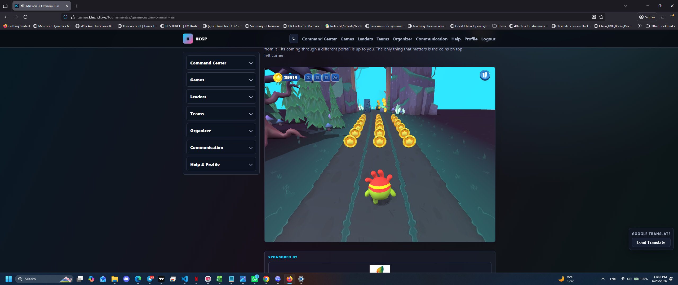Open a new browser tab
This screenshot has width=678, height=285.
coord(77,6)
